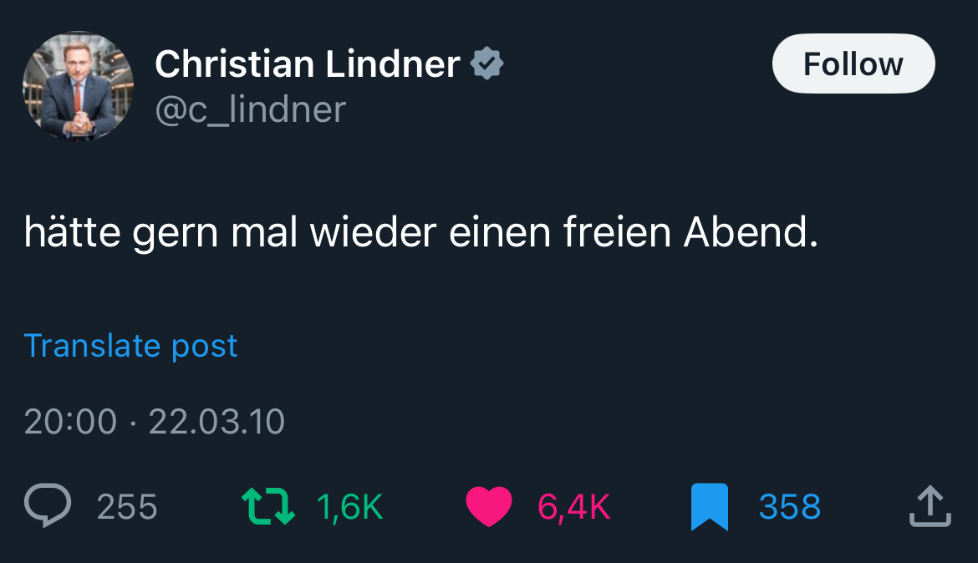Repost using the green retweet arrows

click(x=267, y=506)
